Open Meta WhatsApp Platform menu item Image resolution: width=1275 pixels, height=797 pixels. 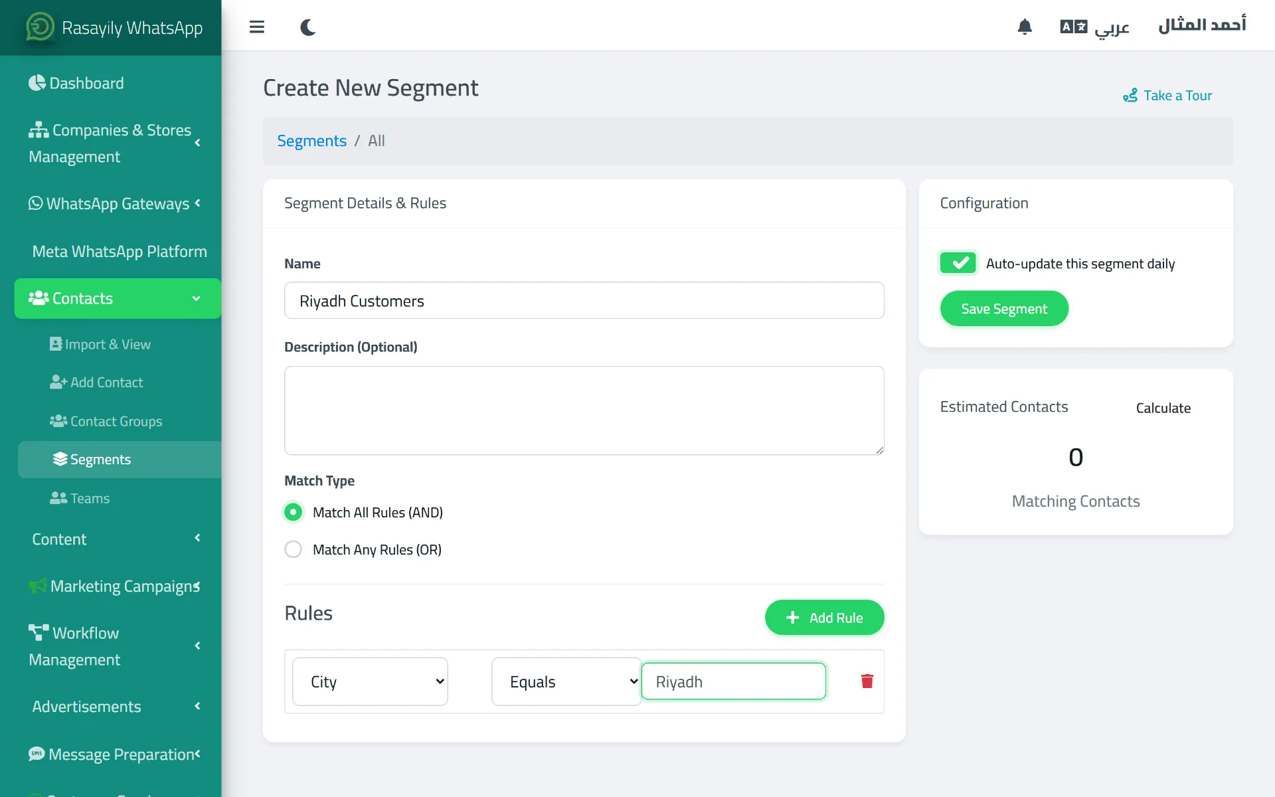118,251
